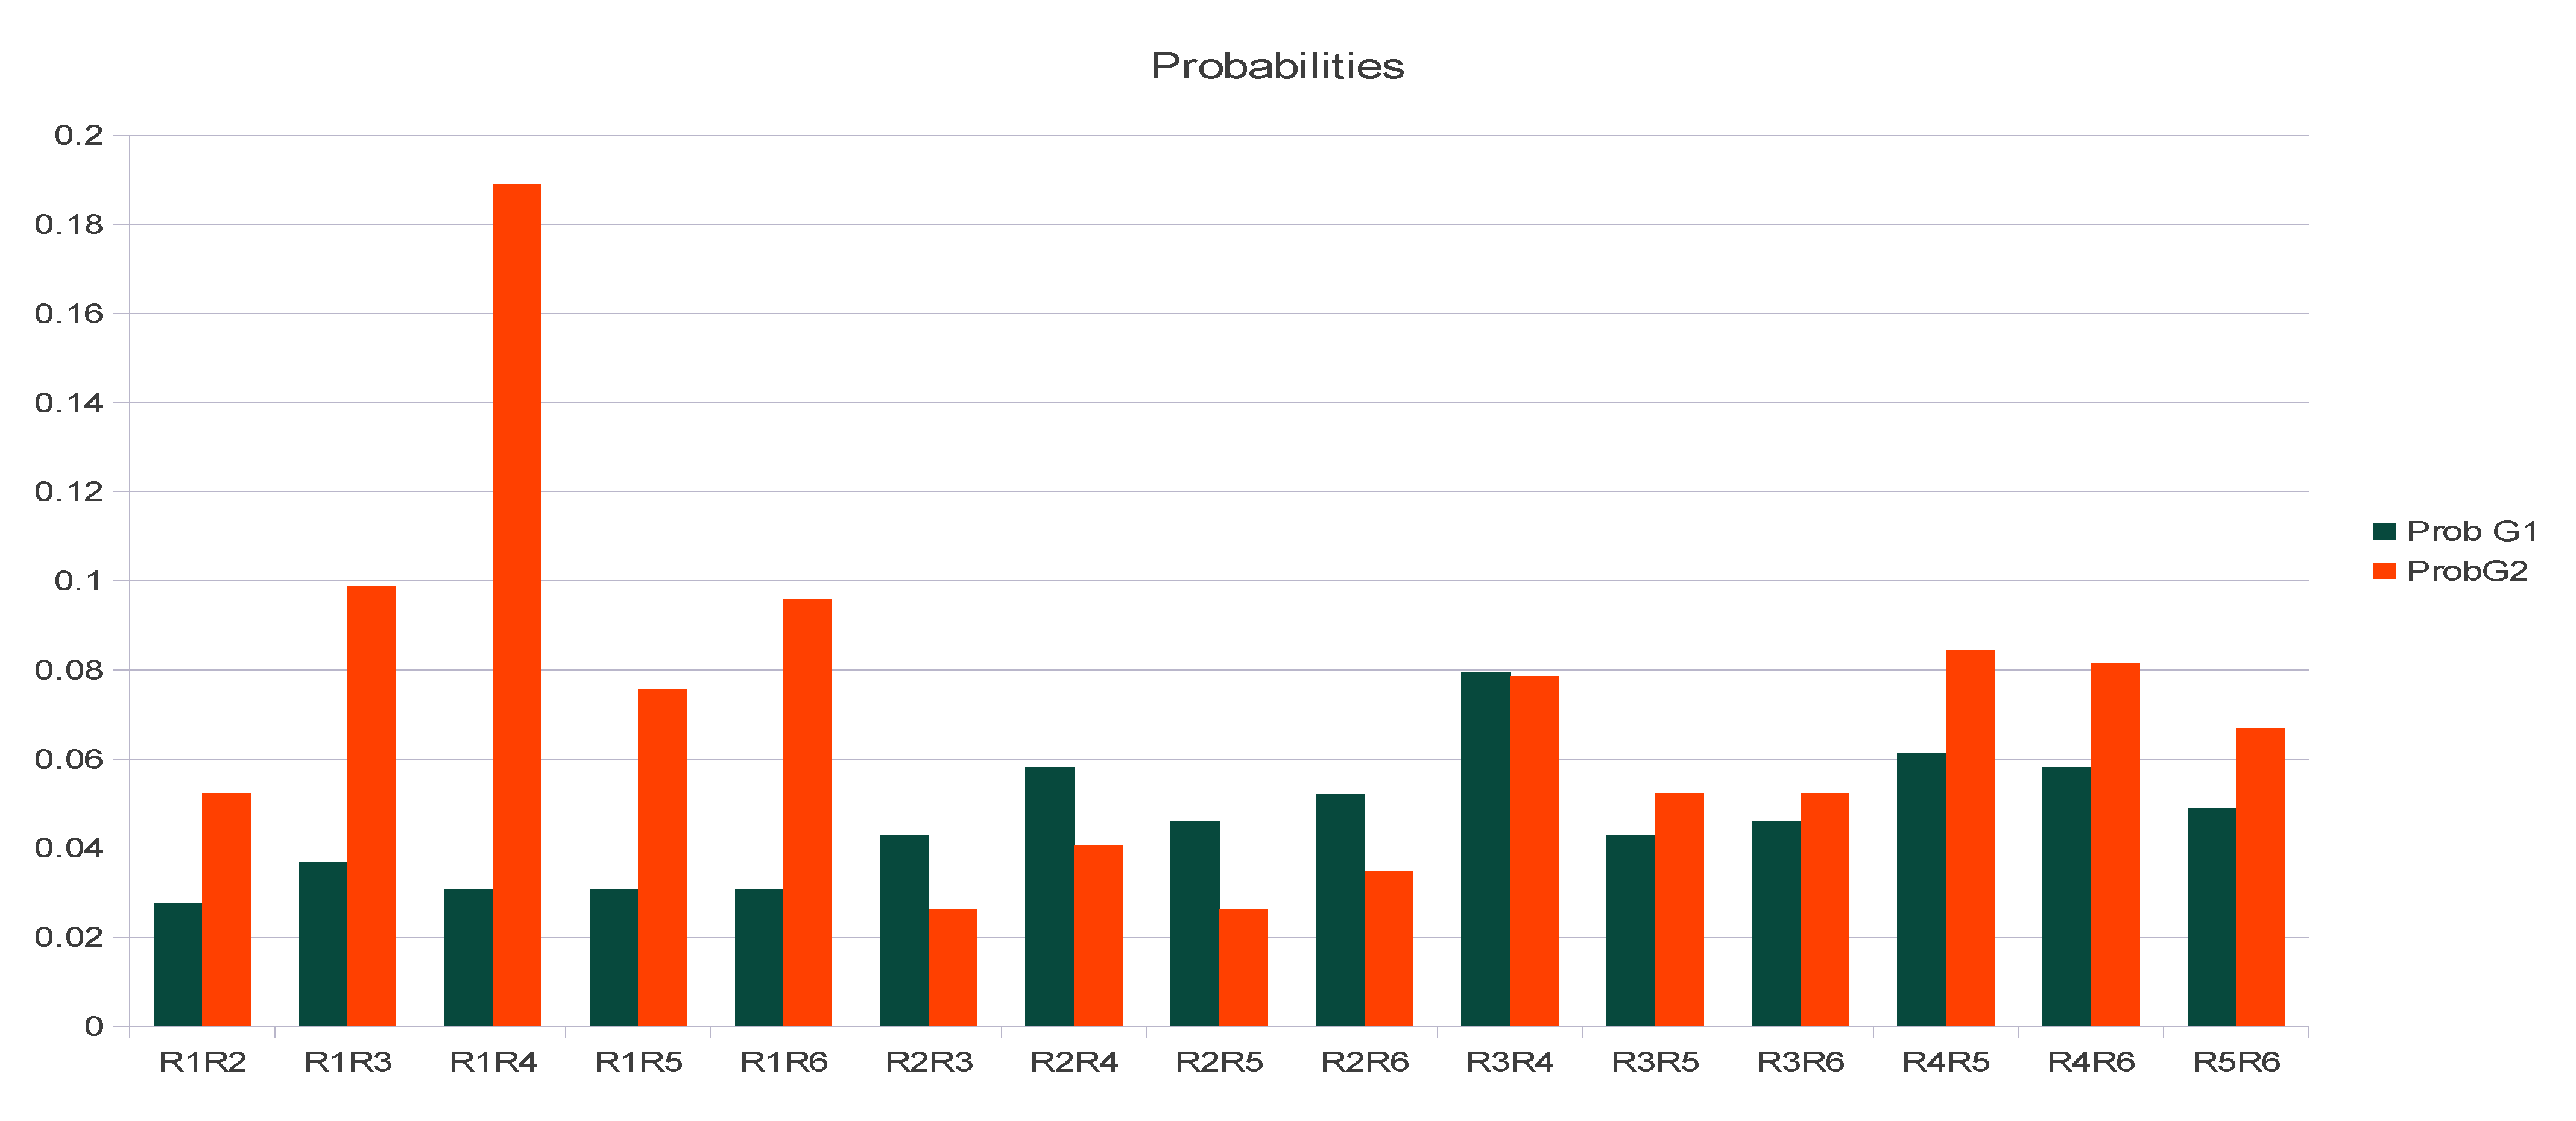Select the green Prob G1 bar for R3R4
The height and width of the screenshot is (1121, 2576).
click(x=1485, y=848)
